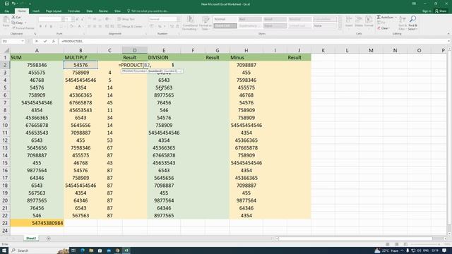Open the font color tool
Screen dimensions: 452x254
coord(80,27)
